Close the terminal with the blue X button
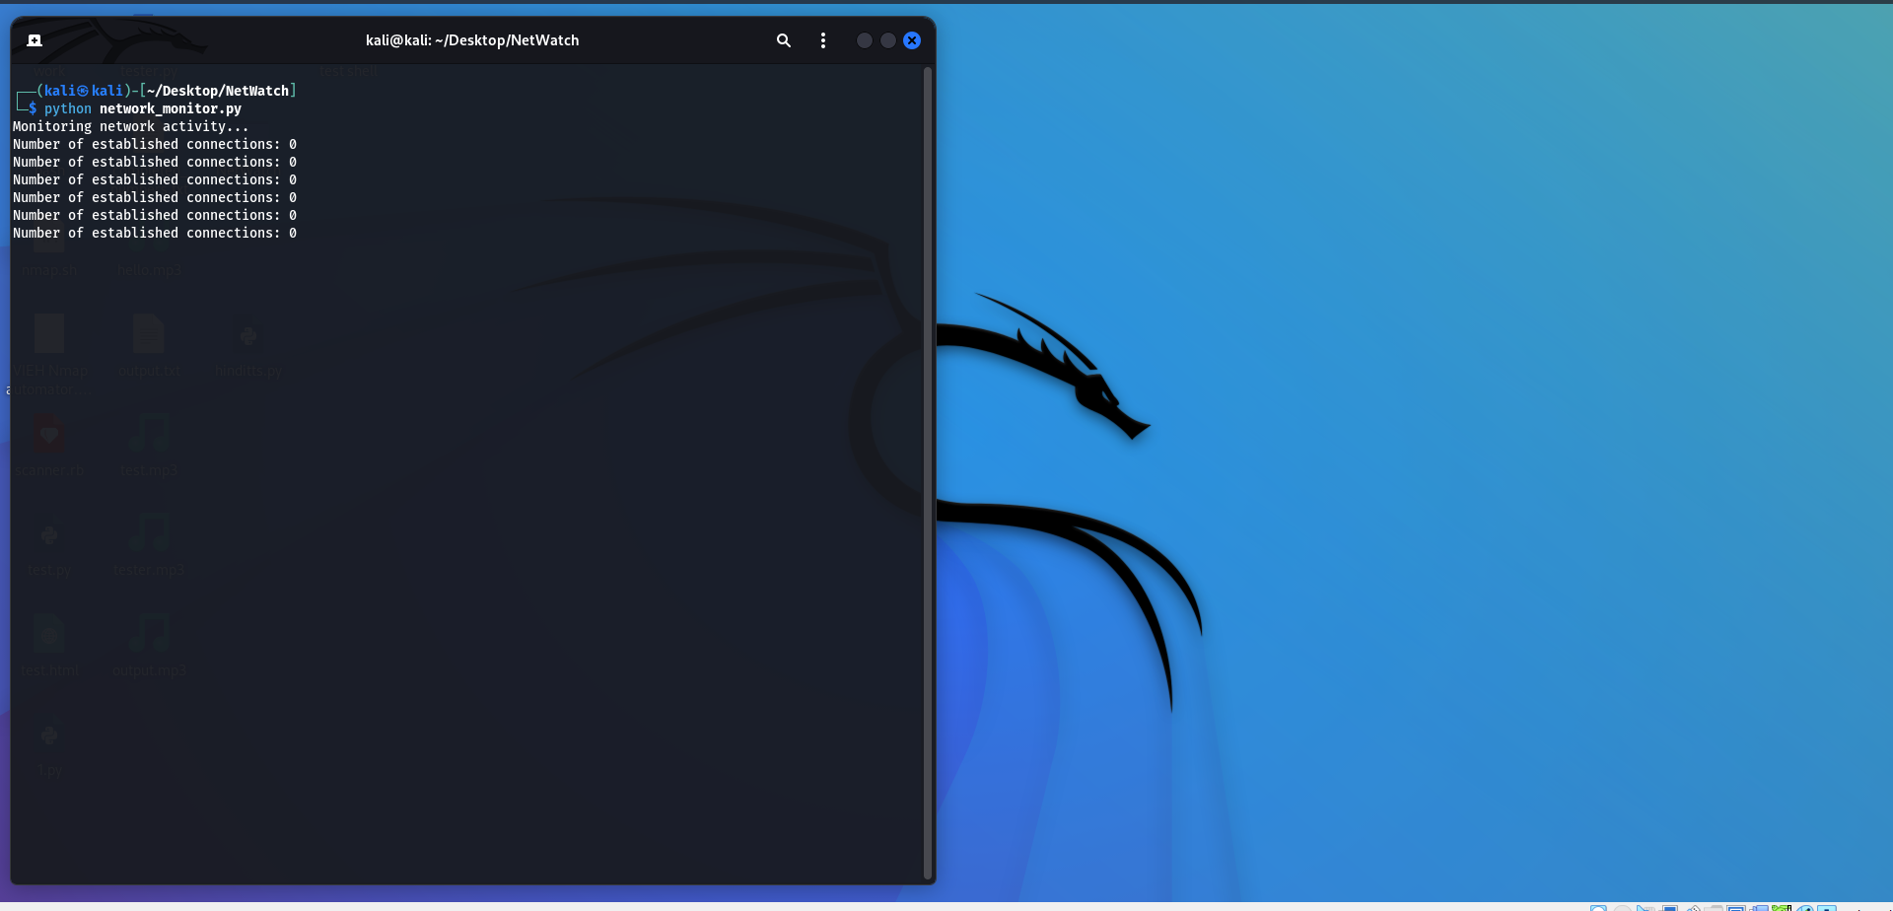The width and height of the screenshot is (1893, 911). [912, 40]
